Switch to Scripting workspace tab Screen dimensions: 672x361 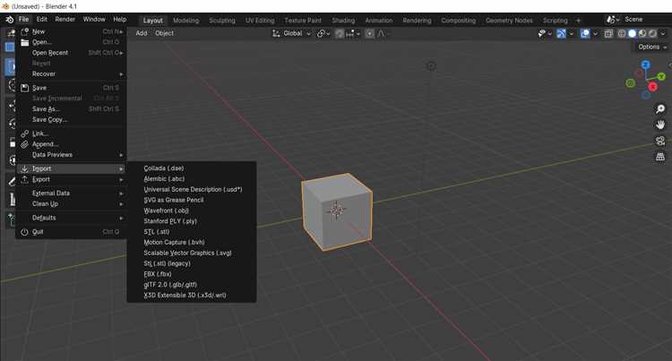tap(555, 21)
